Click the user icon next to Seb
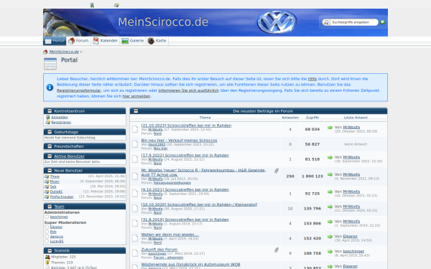Image resolution: width=431 pixels, height=269 pixels. [x=47, y=187]
